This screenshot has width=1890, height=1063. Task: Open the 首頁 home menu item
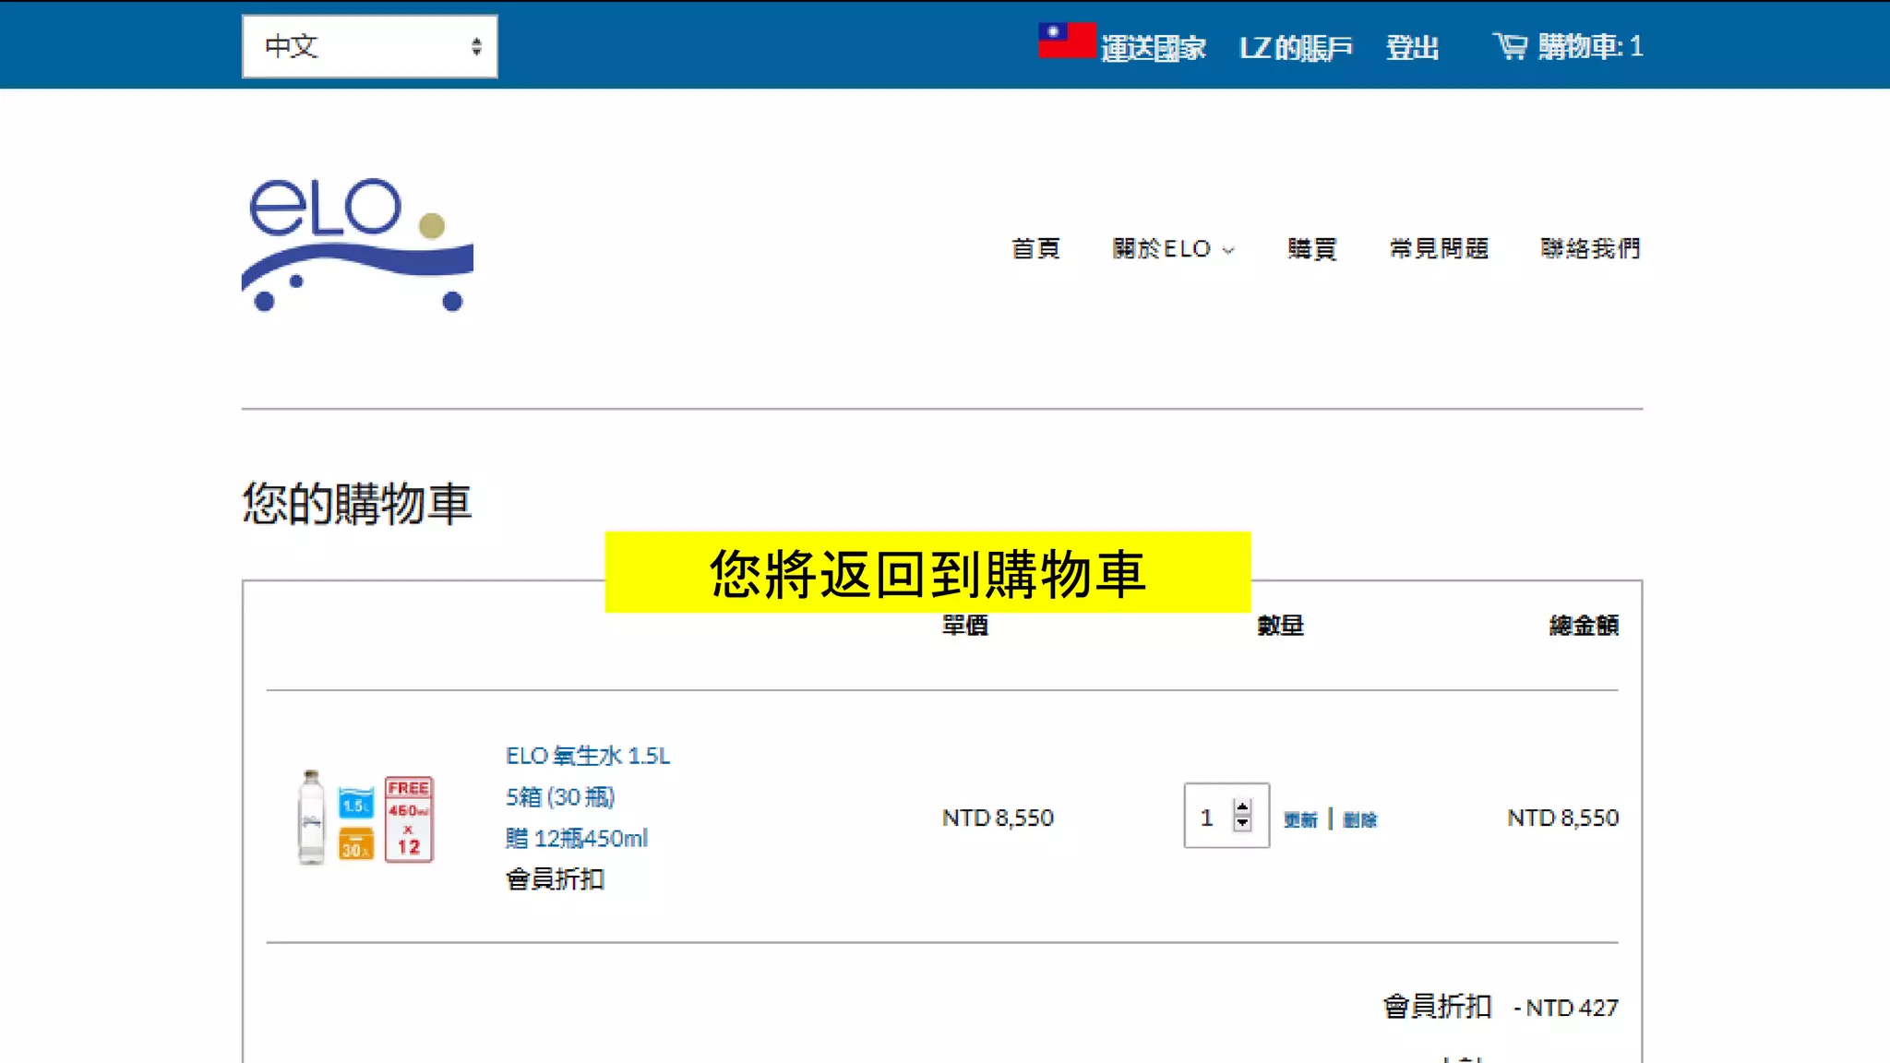click(1035, 248)
